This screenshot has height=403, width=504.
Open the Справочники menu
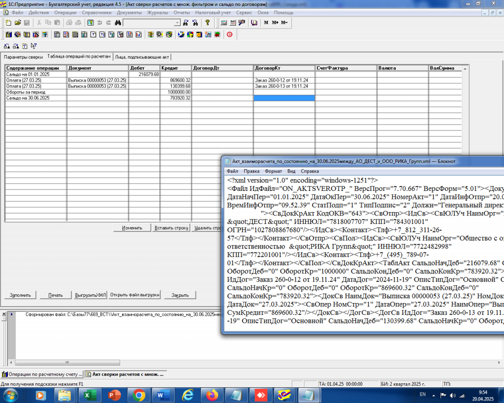[96, 12]
